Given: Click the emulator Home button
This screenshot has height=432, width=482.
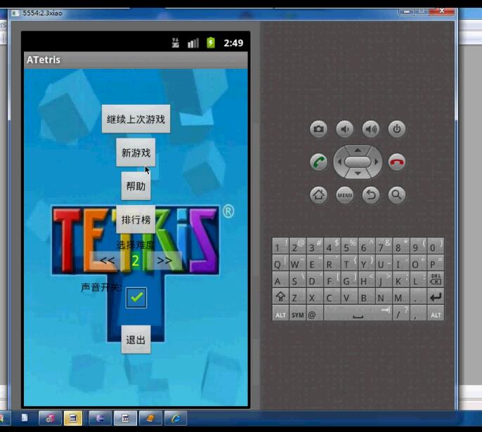Looking at the screenshot, I should [x=318, y=195].
